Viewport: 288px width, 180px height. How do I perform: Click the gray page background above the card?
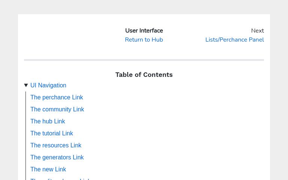pos(144,7)
